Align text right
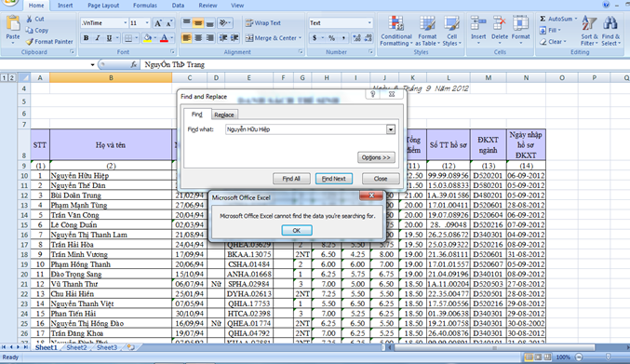The image size is (630, 364). pyautogui.click(x=209, y=38)
